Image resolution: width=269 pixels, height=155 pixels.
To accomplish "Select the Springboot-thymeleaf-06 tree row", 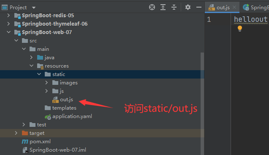I will coord(102,24).
